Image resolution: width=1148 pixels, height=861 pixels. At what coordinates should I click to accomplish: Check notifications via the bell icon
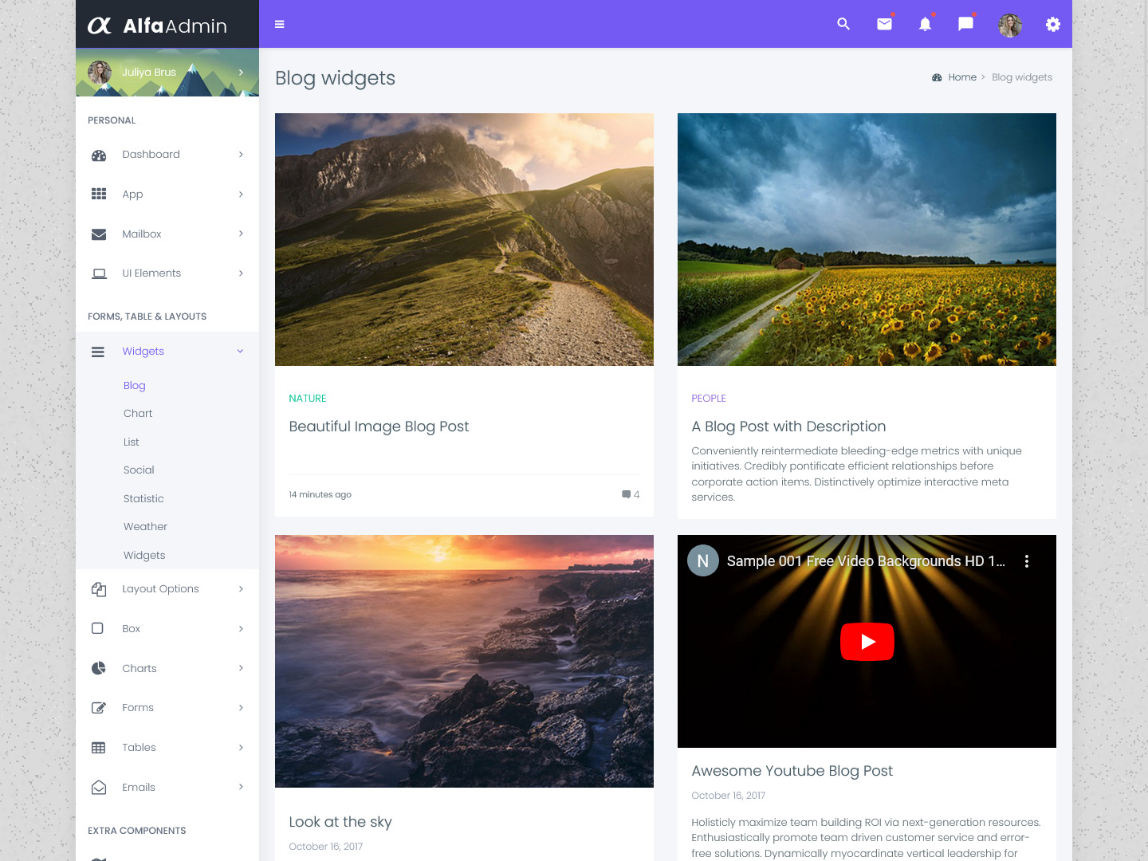point(925,25)
